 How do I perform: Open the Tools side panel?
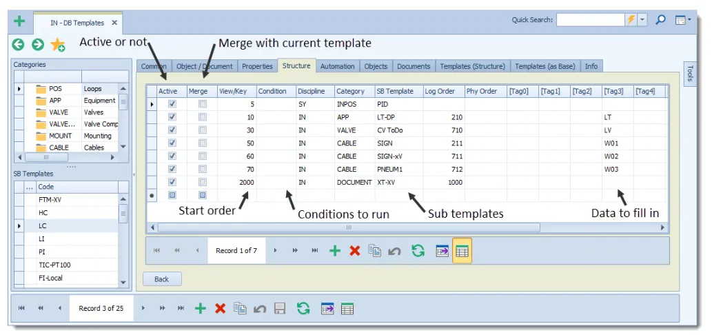pyautogui.click(x=690, y=74)
